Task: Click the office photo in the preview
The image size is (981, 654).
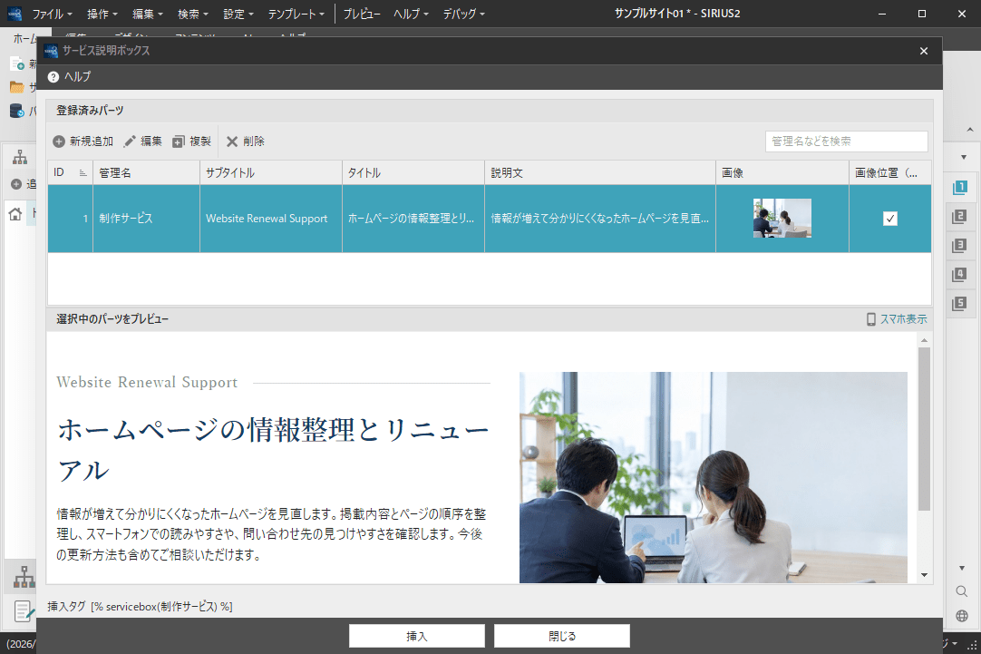Action: [714, 477]
